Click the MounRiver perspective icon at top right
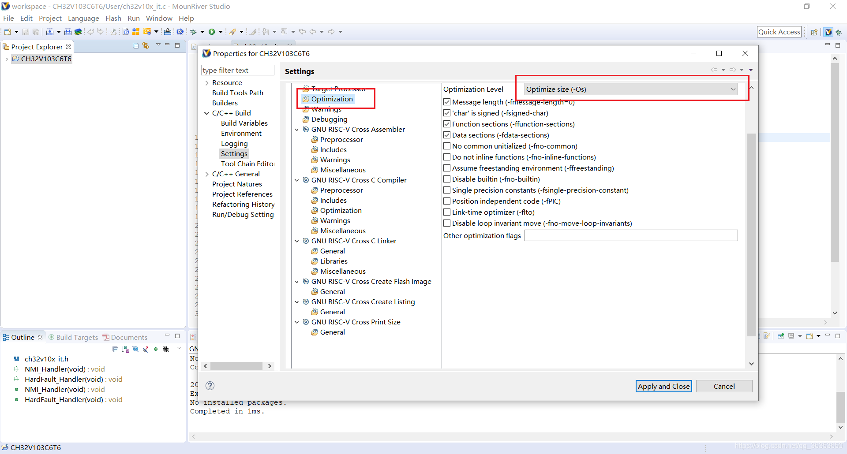Viewport: 847px width, 454px height. (828, 32)
